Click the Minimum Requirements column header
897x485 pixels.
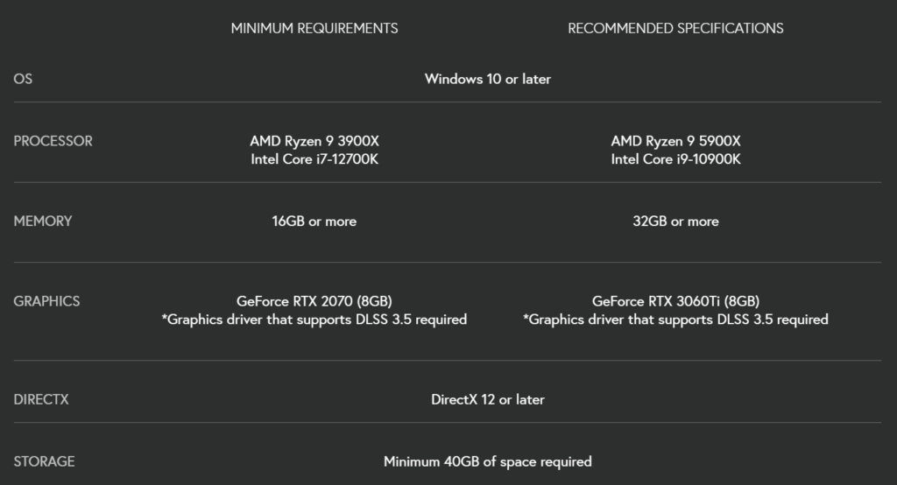pos(314,28)
